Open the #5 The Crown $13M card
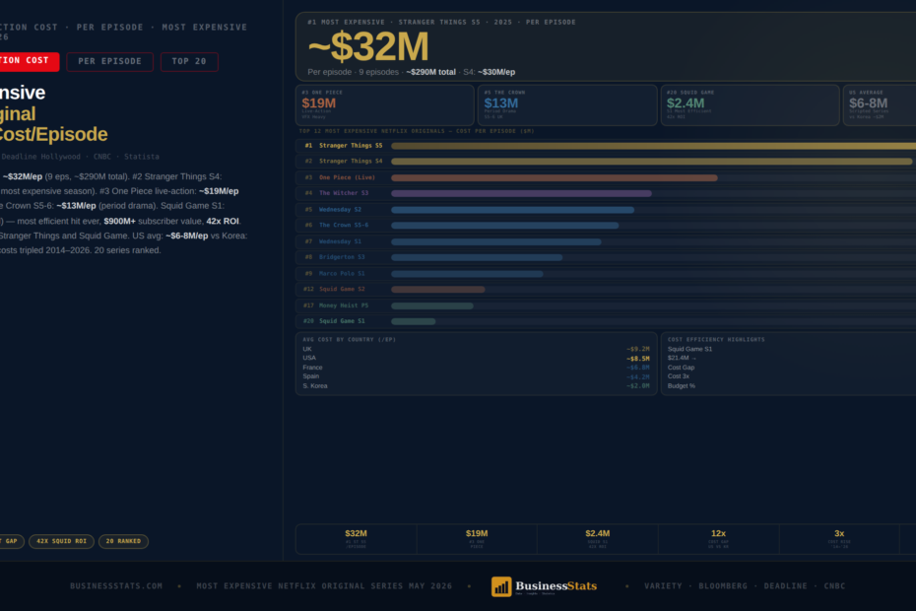The width and height of the screenshot is (916, 611). [567, 105]
